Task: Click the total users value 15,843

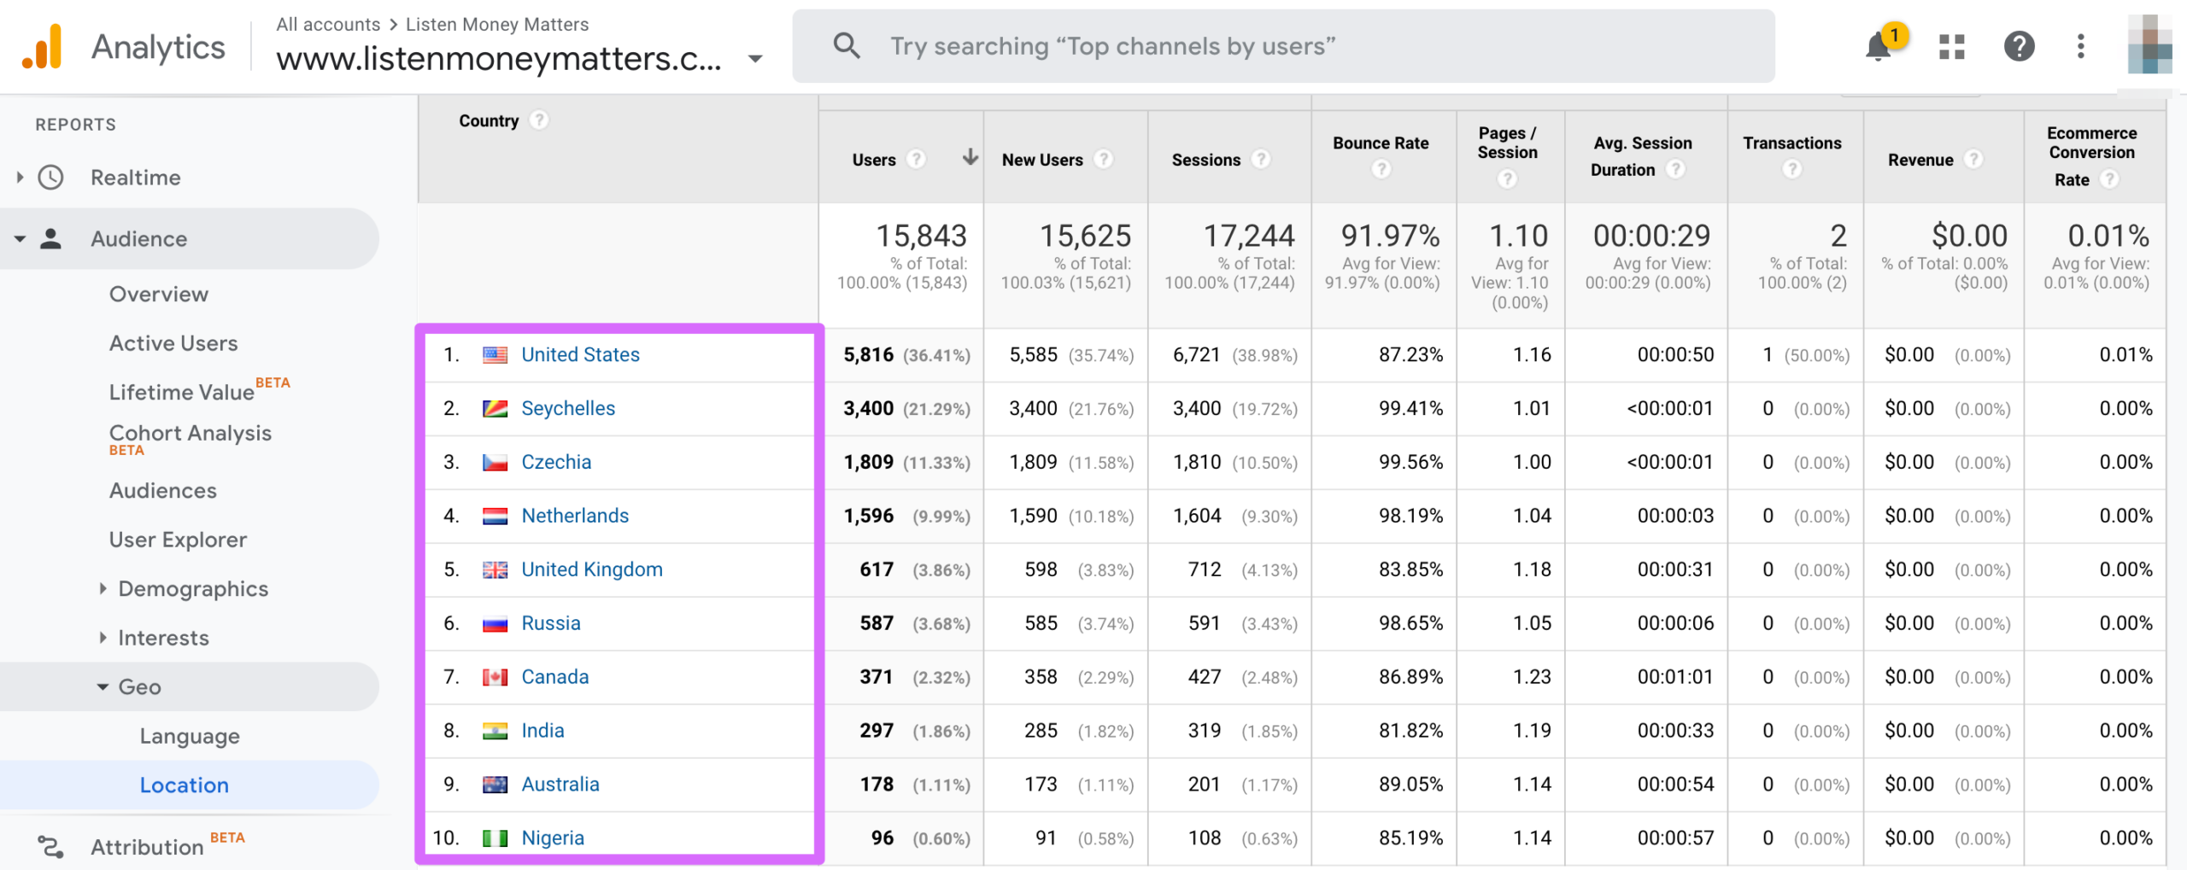Action: [921, 236]
